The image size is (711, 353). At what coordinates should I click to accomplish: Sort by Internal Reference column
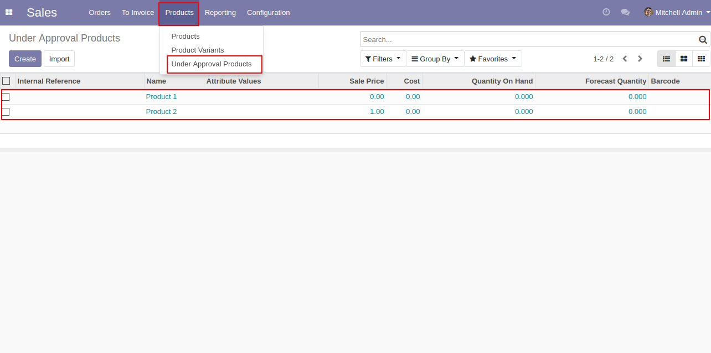click(80, 81)
